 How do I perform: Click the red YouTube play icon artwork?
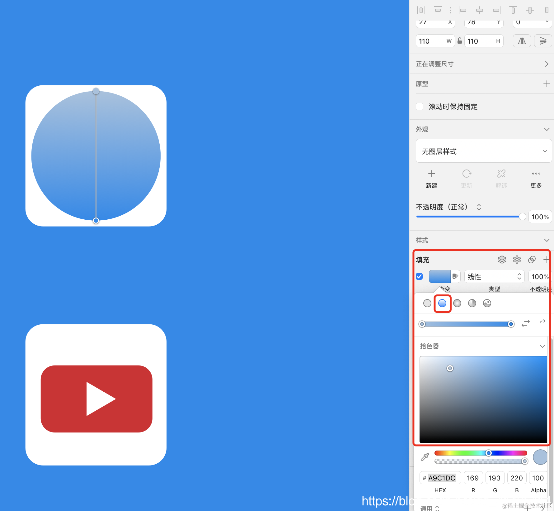(96, 399)
